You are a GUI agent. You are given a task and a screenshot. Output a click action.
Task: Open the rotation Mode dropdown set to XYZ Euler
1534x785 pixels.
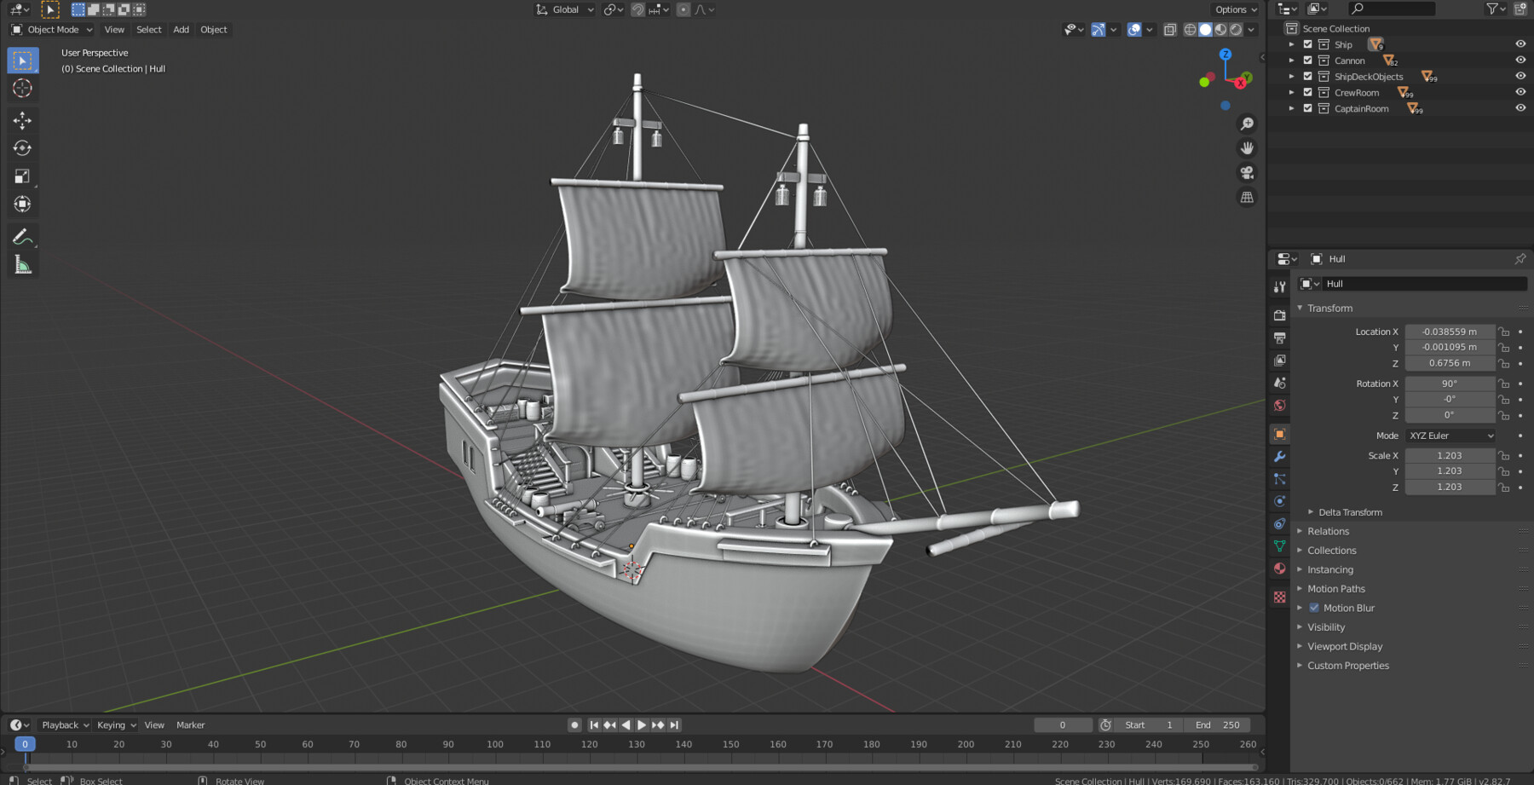tap(1450, 436)
